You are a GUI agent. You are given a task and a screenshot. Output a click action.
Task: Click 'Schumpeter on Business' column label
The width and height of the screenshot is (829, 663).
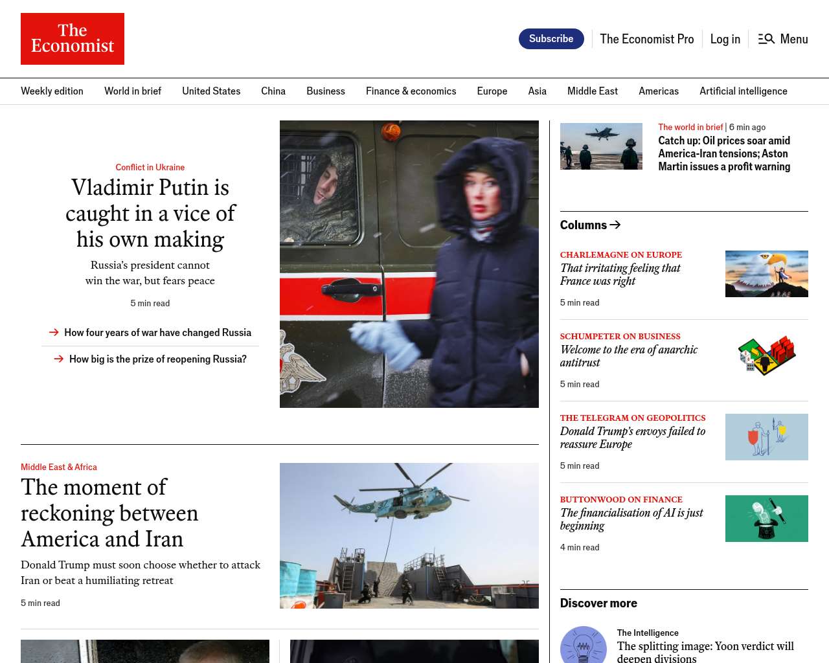pos(620,337)
